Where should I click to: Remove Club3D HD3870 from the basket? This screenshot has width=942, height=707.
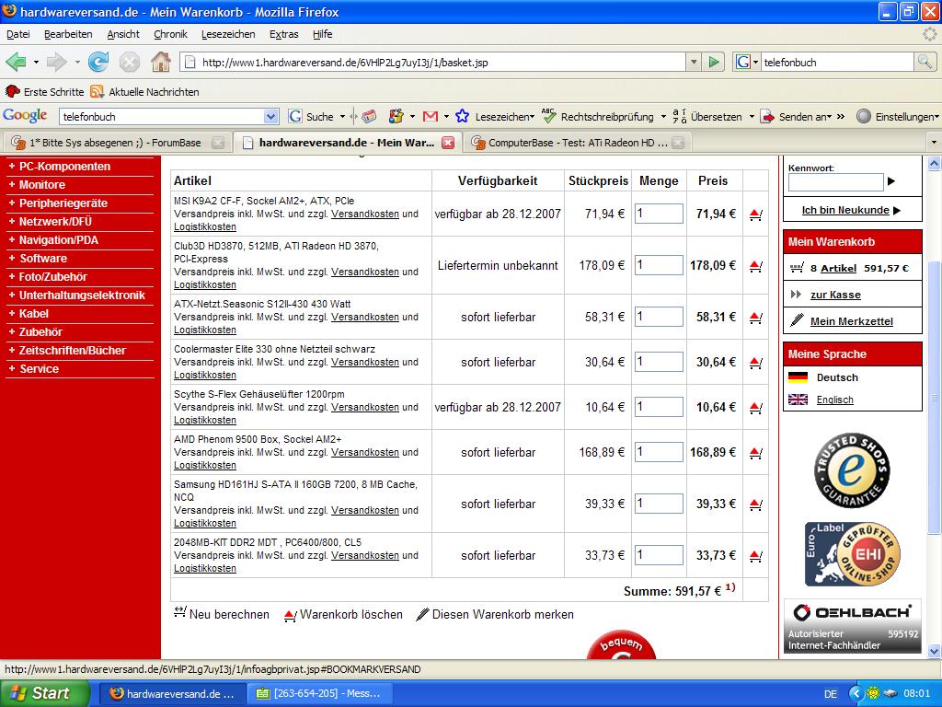point(756,266)
